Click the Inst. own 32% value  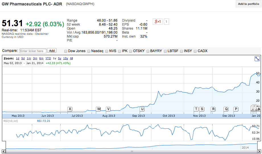pos(144,36)
